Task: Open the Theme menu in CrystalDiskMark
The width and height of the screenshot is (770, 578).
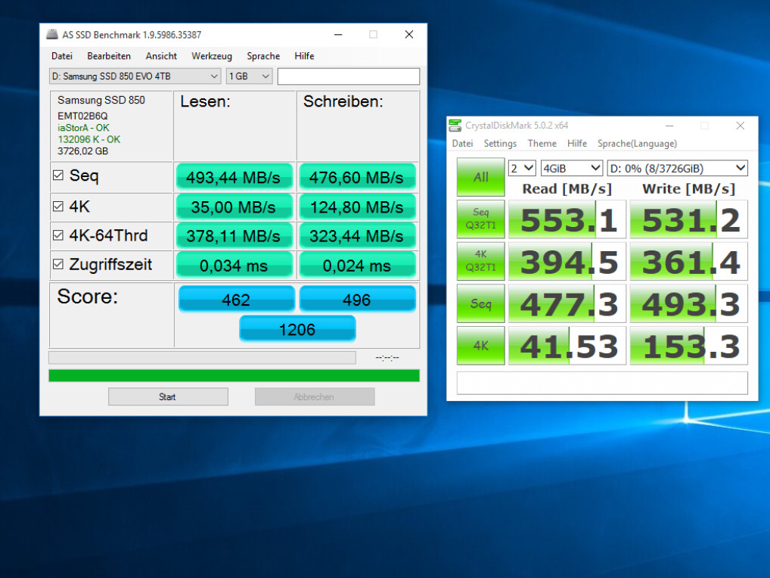Action: tap(542, 144)
